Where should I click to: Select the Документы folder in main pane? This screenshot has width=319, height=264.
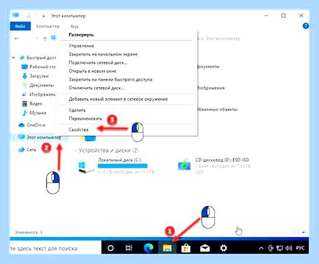208,67
